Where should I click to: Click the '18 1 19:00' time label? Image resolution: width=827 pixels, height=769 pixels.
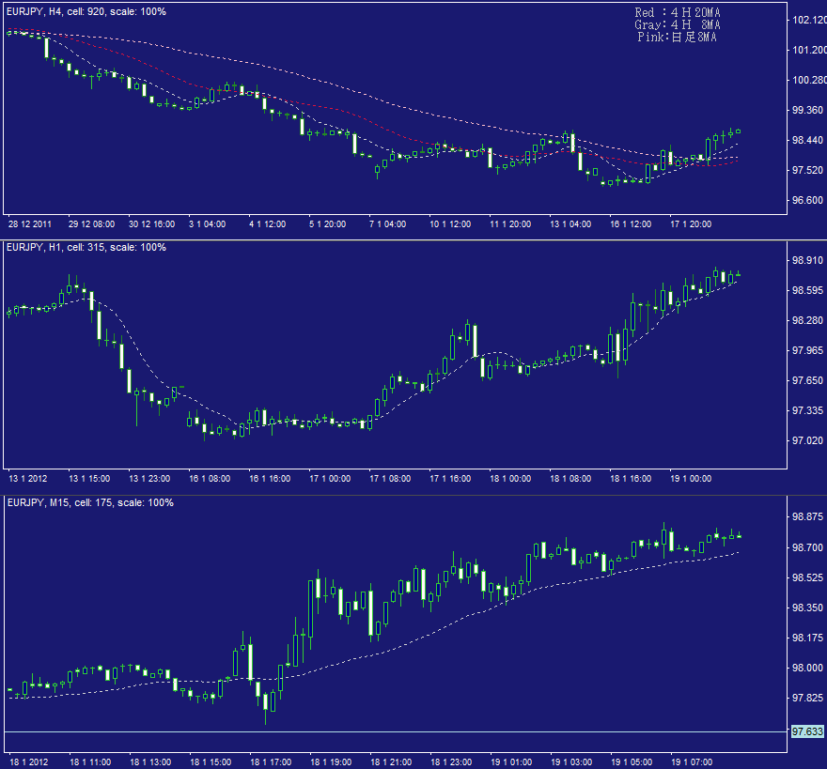331,762
